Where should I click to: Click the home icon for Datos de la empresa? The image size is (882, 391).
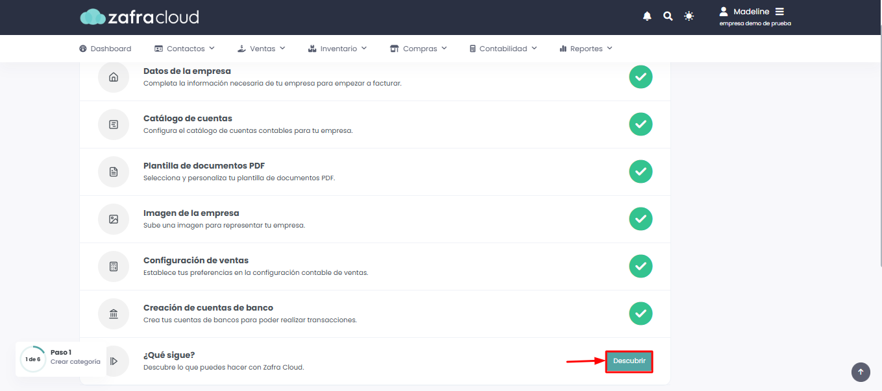coord(114,77)
